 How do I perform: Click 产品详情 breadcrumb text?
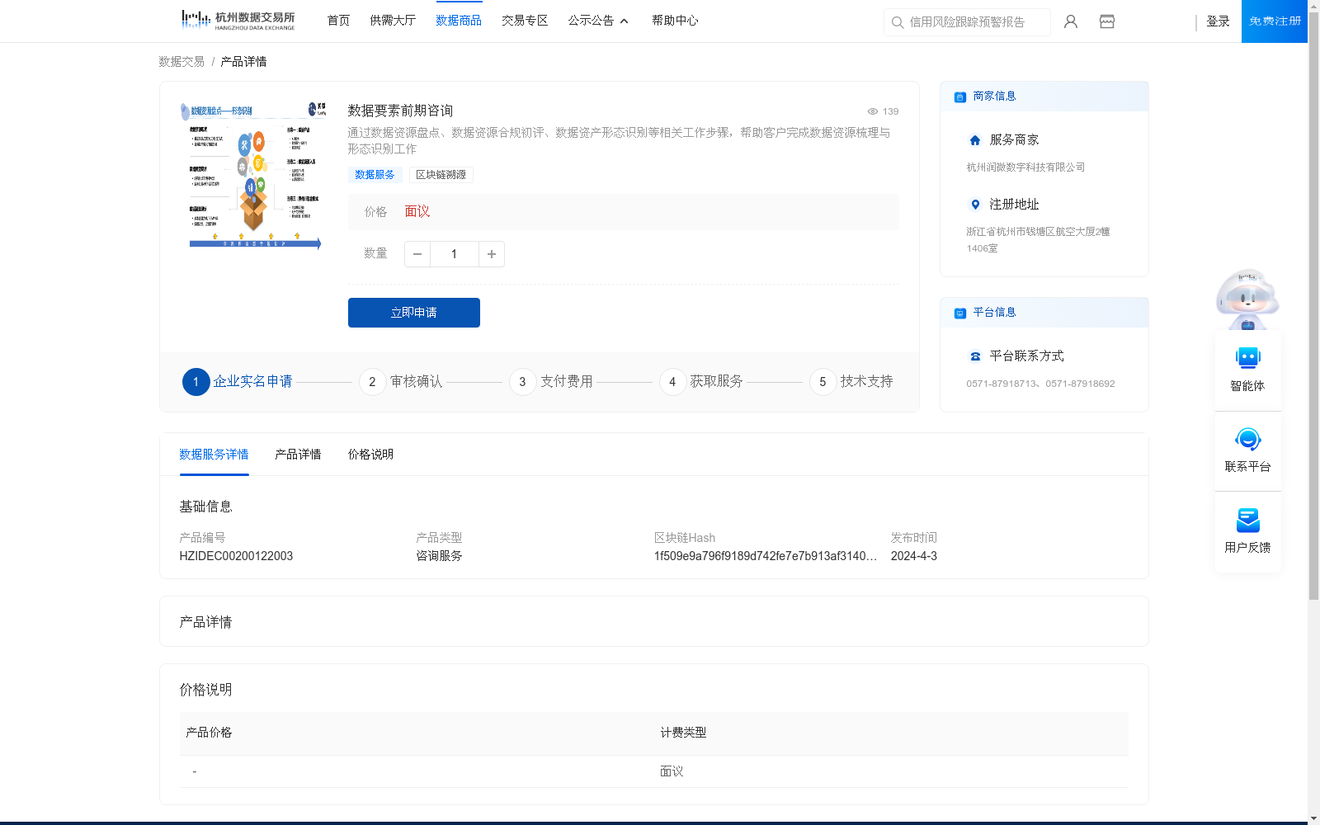tap(243, 62)
